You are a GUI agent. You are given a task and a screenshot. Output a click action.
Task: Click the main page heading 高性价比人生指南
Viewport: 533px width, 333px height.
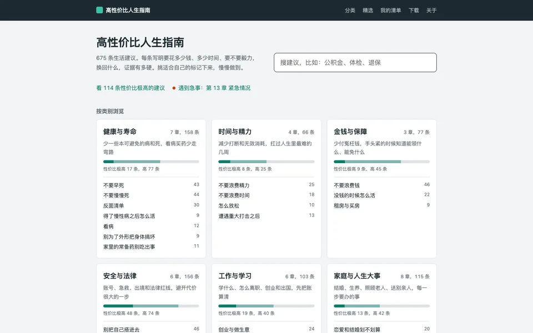[140, 43]
